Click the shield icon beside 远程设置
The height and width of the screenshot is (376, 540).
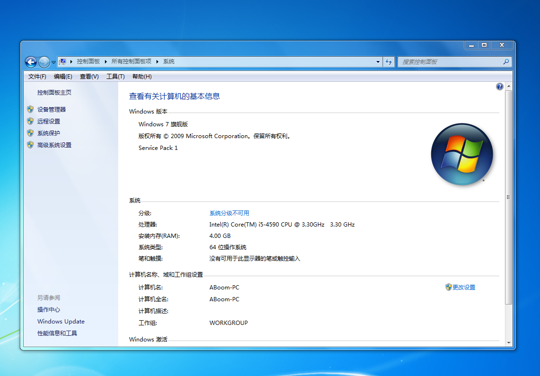coord(30,121)
